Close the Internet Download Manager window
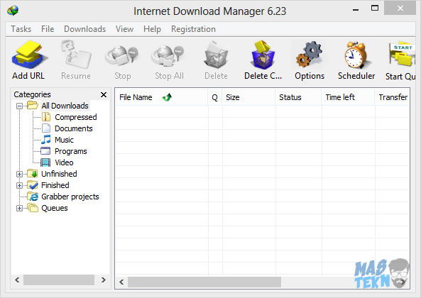The height and width of the screenshot is (298, 421). pos(400,8)
